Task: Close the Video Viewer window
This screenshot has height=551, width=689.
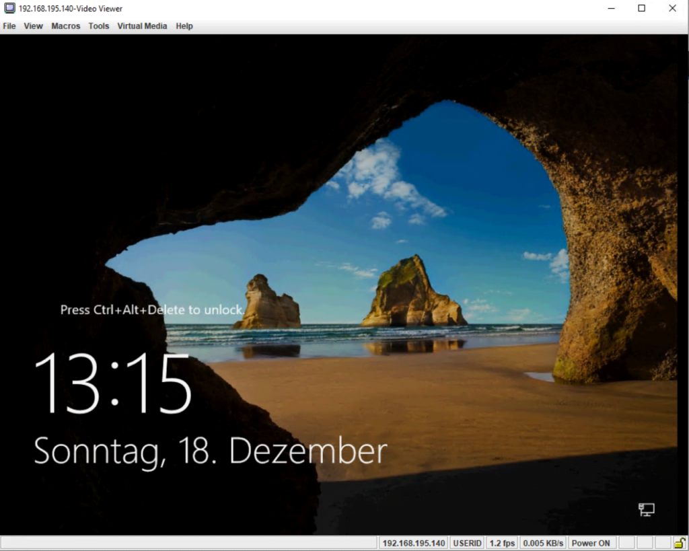Action: (672, 8)
